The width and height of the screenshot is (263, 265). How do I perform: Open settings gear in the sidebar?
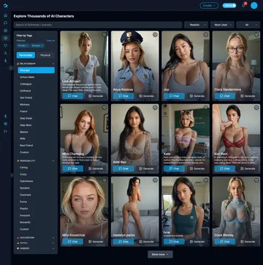pos(5,124)
